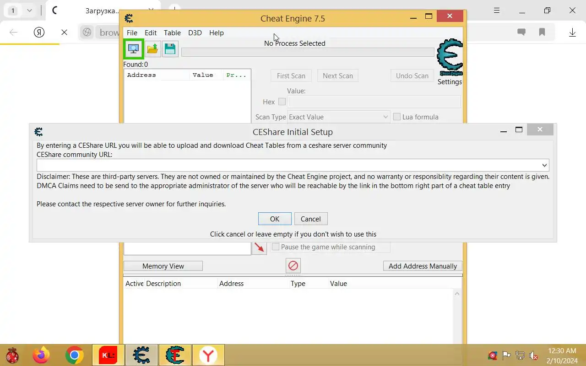
Task: Click the No Process Selected label
Action: pyautogui.click(x=295, y=43)
